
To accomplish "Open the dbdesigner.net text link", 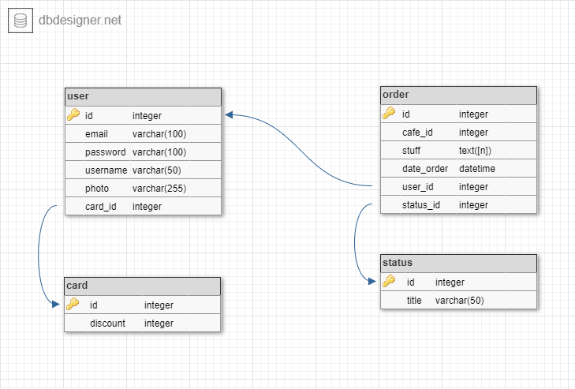I will point(80,20).
